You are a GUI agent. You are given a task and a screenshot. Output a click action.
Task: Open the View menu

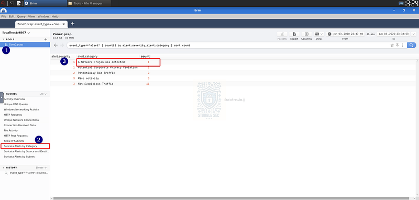tap(31, 16)
